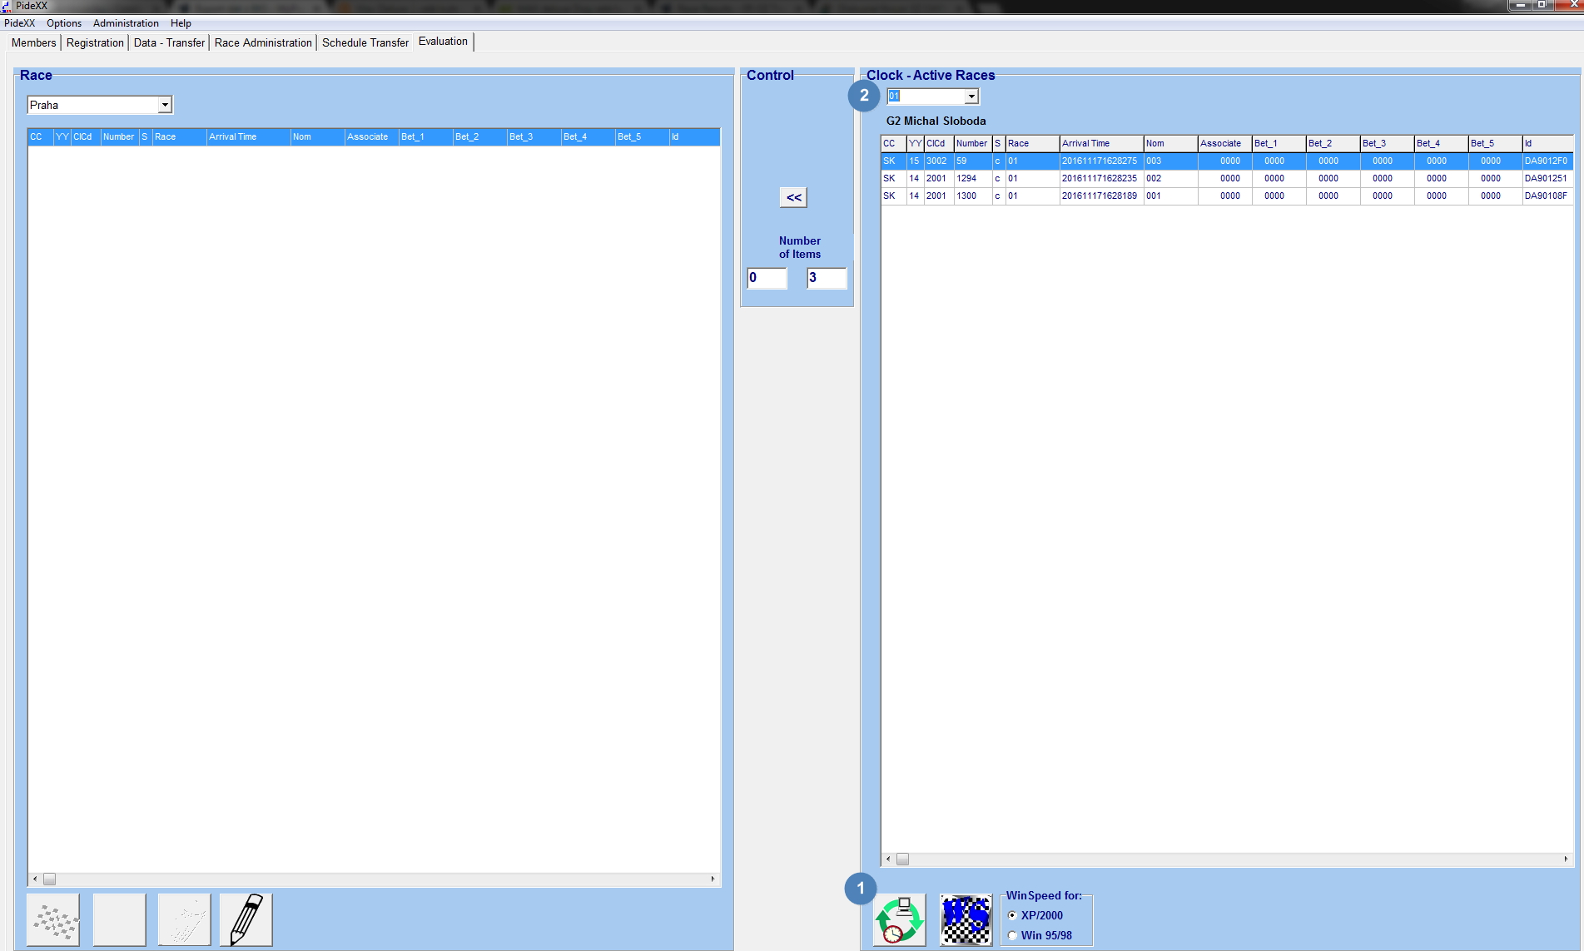Open the Praha race dropdown
Screen dimensions: 1584x951
coord(165,105)
